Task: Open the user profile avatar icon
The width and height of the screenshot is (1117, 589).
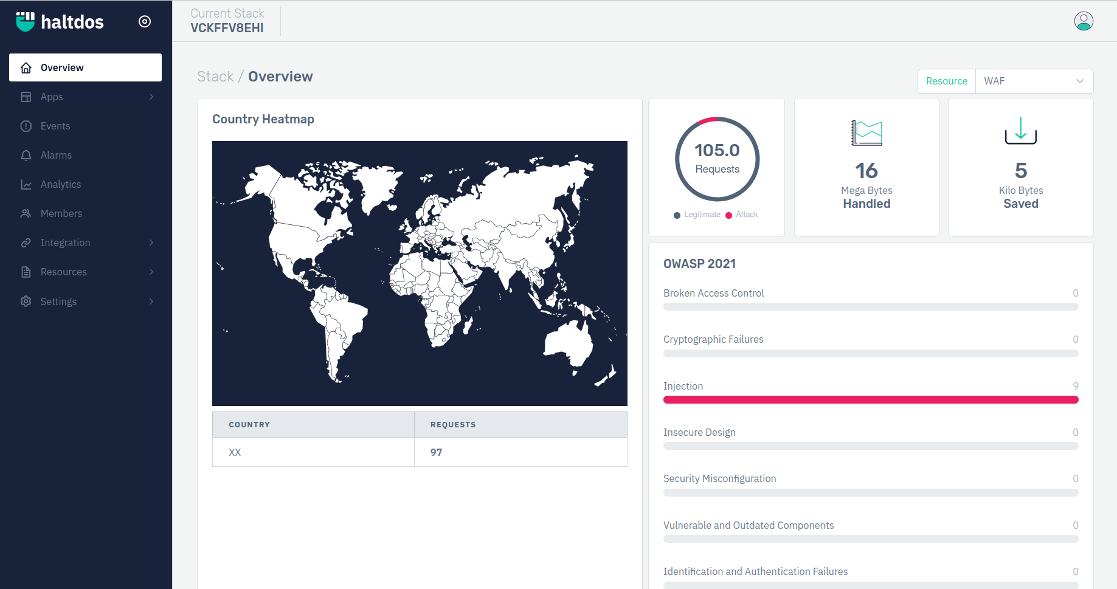Action: 1084,21
